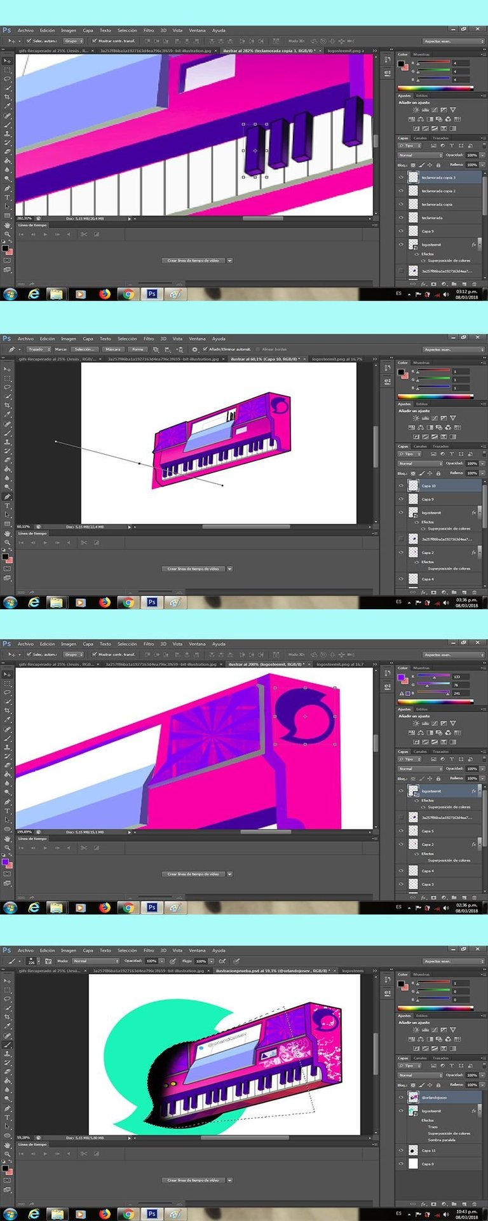Select Path Selection tool in ilustrar 282% window
The image size is (488, 1221).
click(x=8, y=207)
